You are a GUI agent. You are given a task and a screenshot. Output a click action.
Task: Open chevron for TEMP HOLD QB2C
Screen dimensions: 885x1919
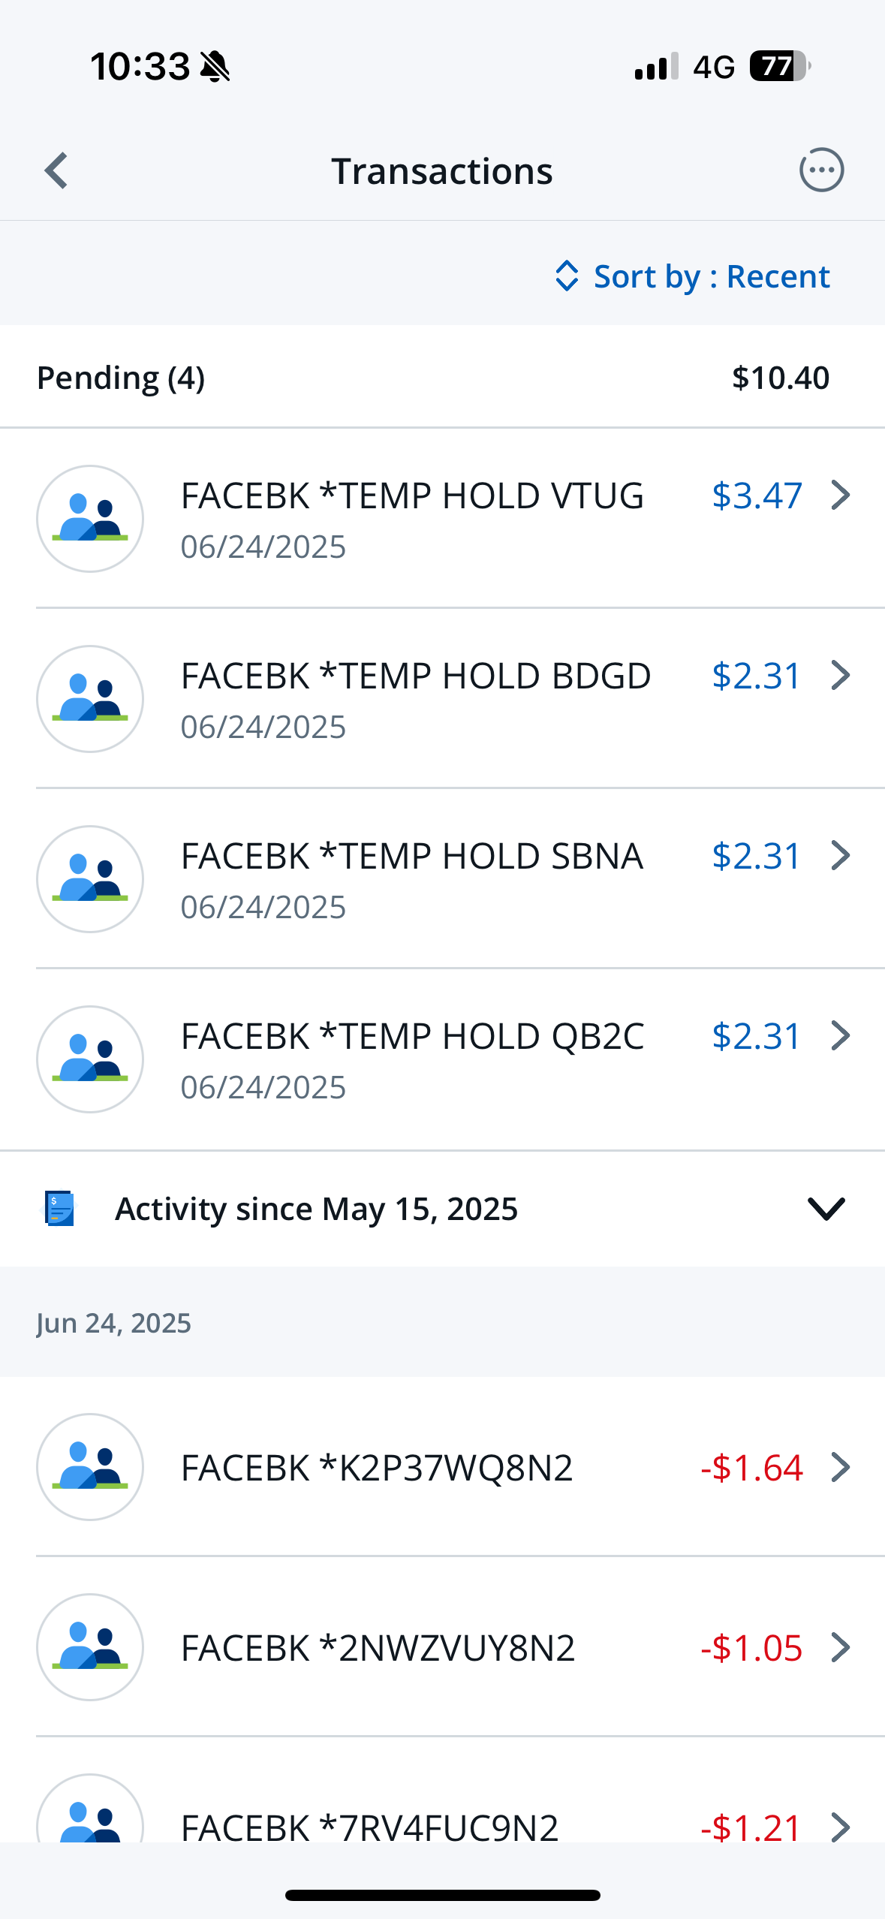click(841, 1035)
